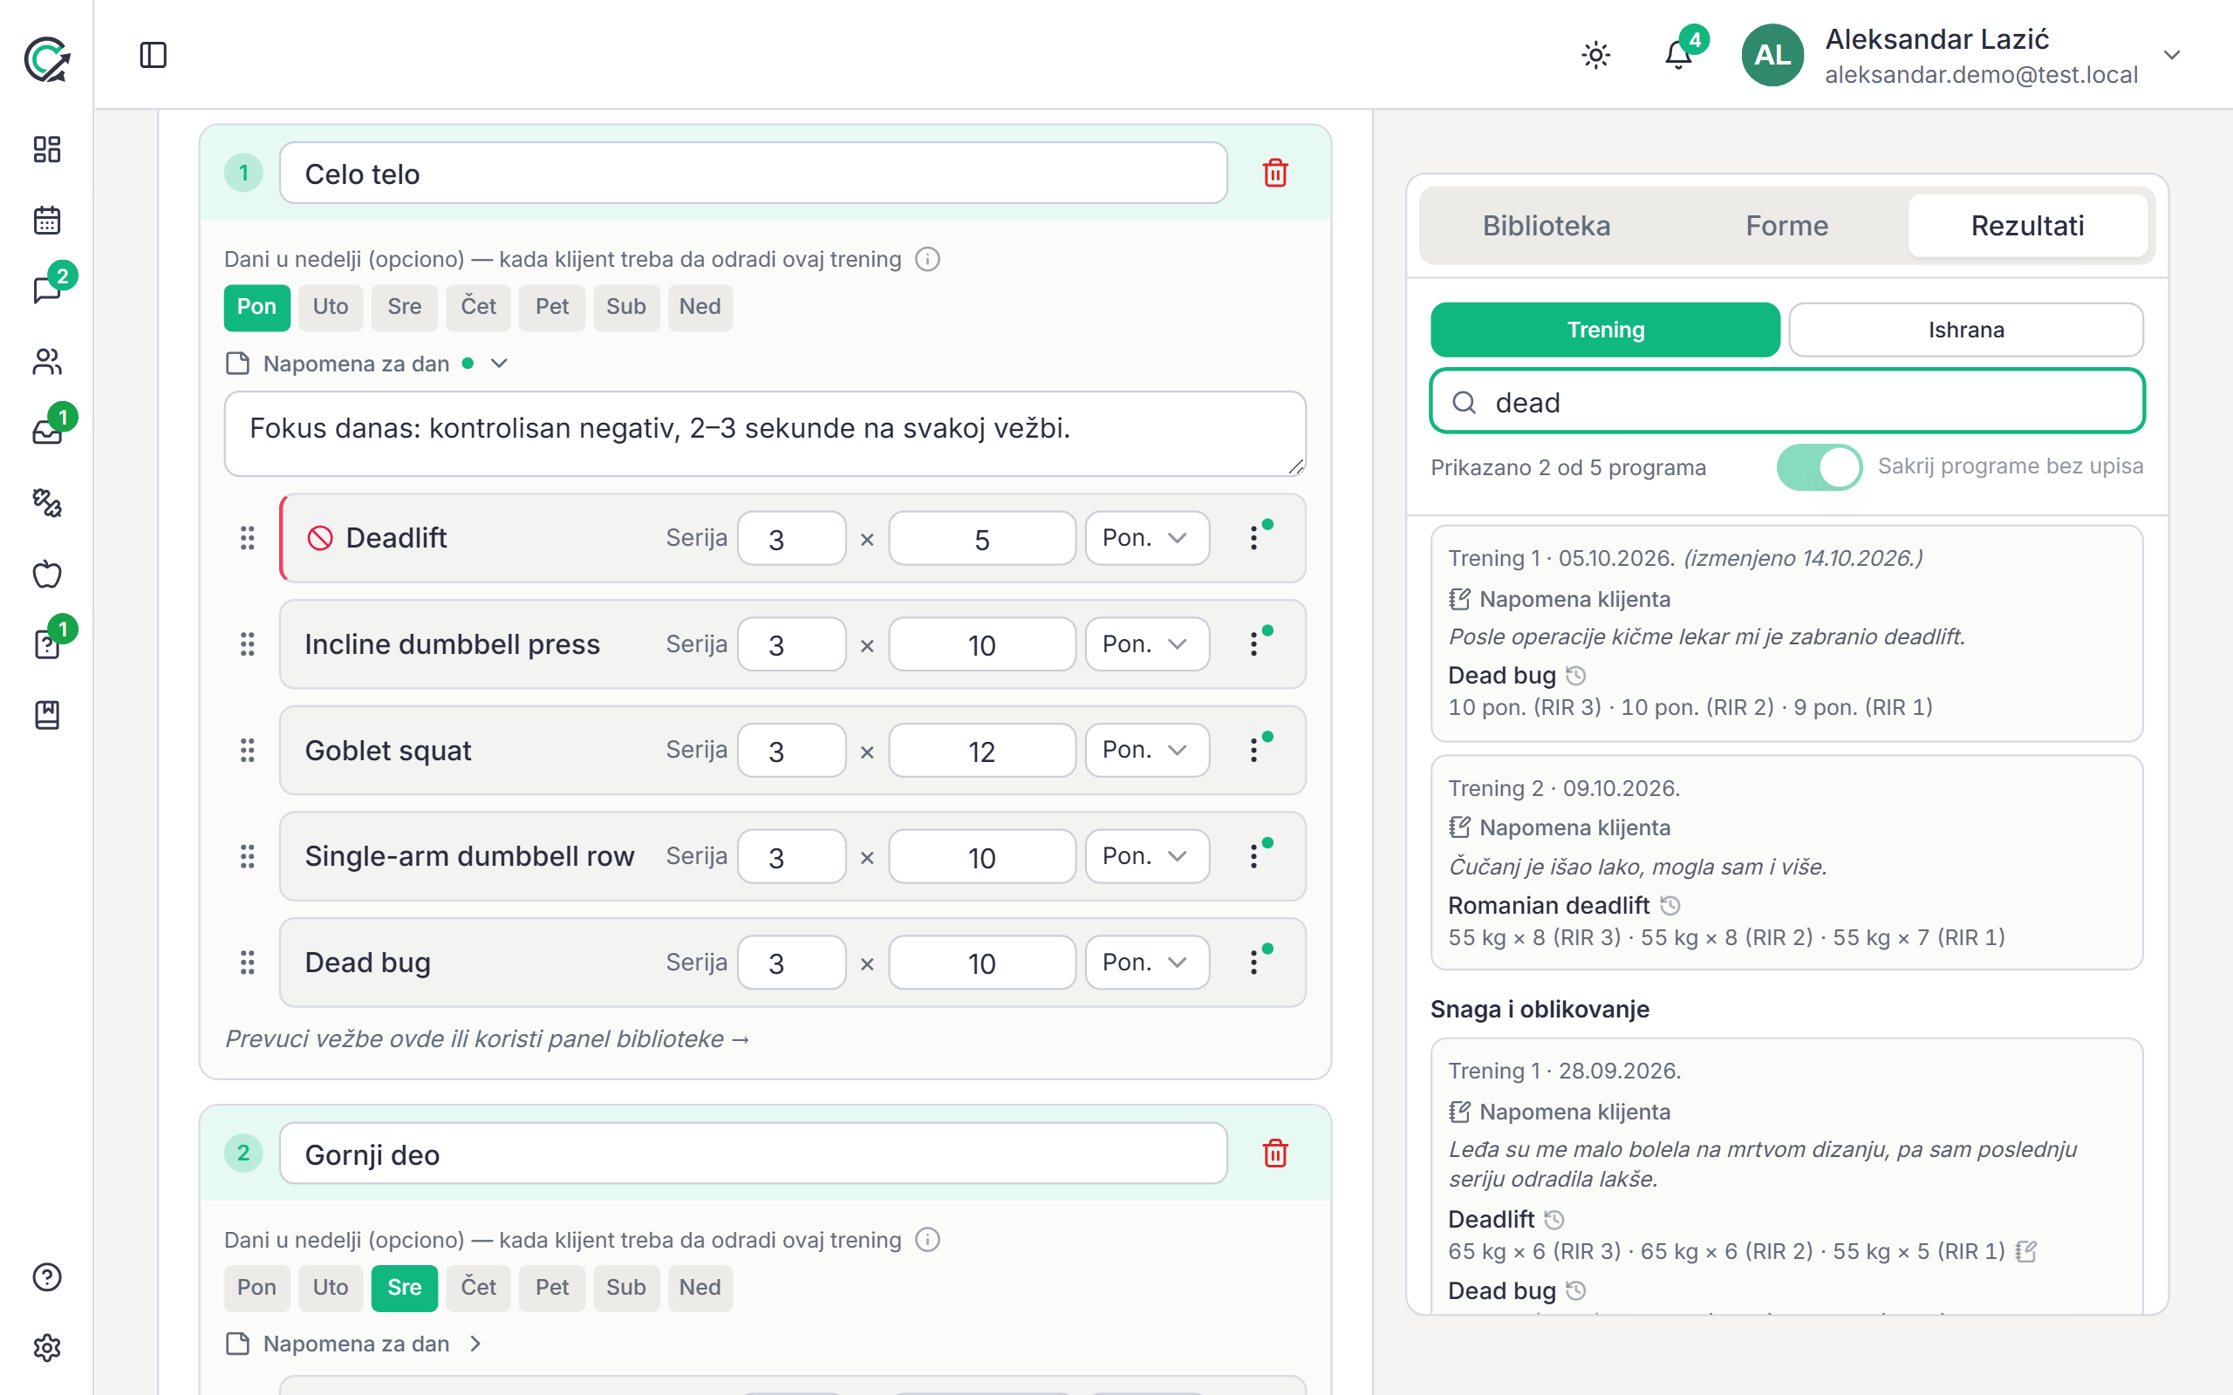Switch to Forme tab
2233x1395 pixels.
point(1786,226)
